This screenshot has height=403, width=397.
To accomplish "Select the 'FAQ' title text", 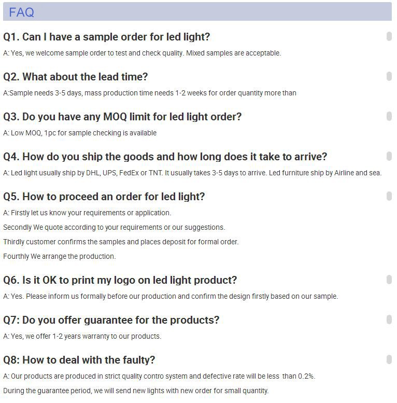I will pyautogui.click(x=21, y=12).
